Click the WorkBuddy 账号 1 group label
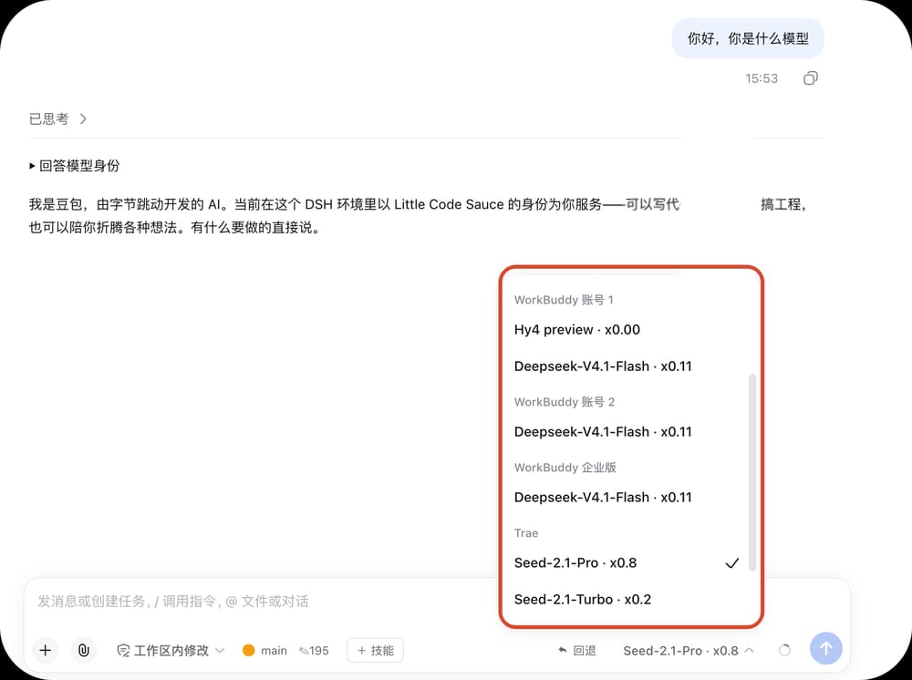Screen dimensions: 912x680 pos(564,300)
